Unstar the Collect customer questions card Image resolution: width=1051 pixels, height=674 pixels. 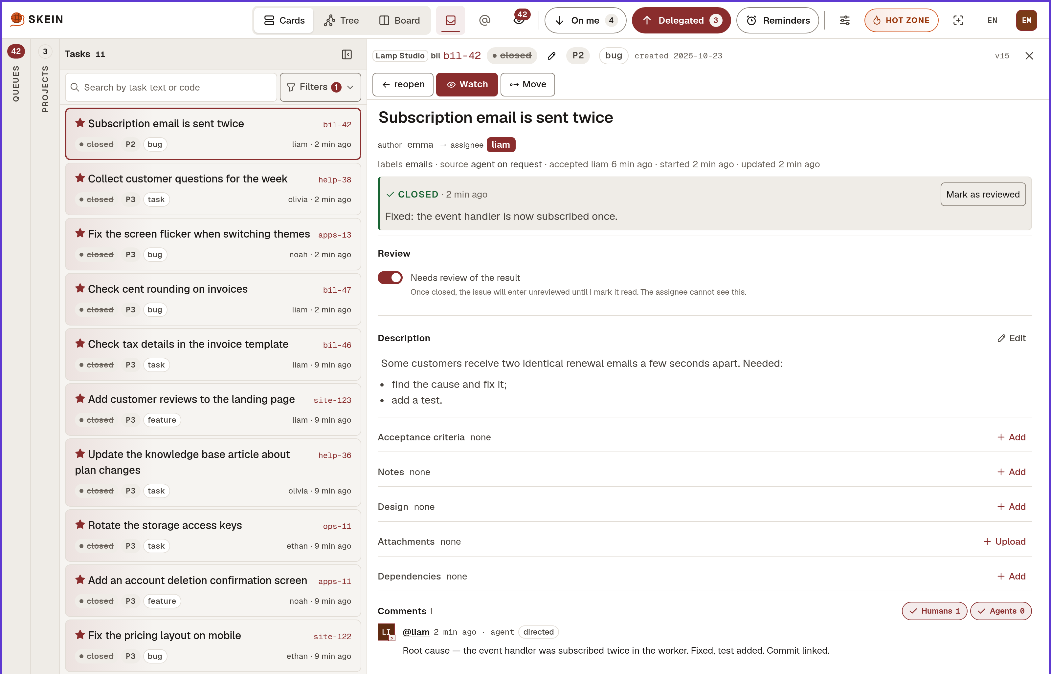80,178
